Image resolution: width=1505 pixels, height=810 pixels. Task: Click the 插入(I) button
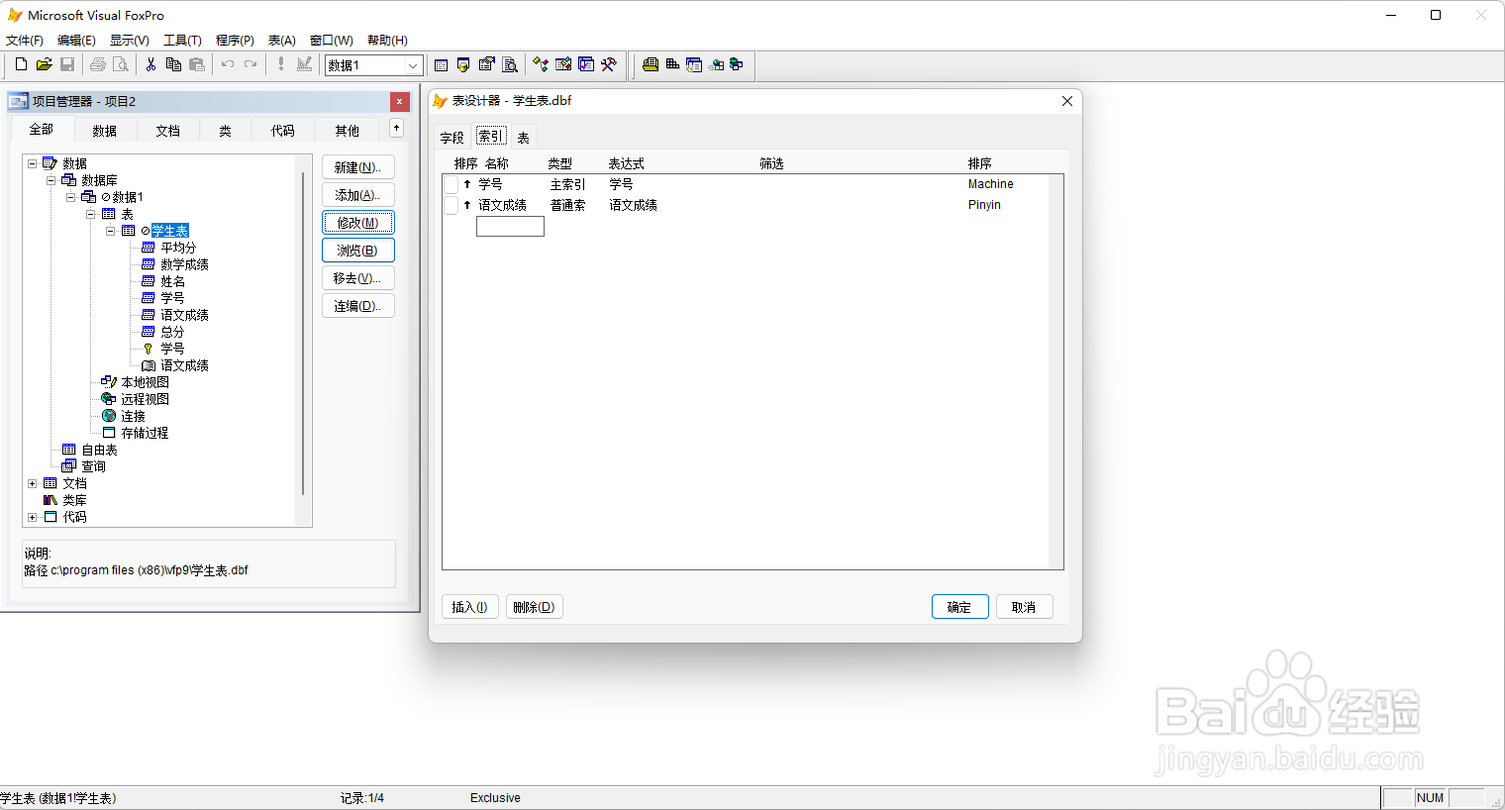point(469,606)
